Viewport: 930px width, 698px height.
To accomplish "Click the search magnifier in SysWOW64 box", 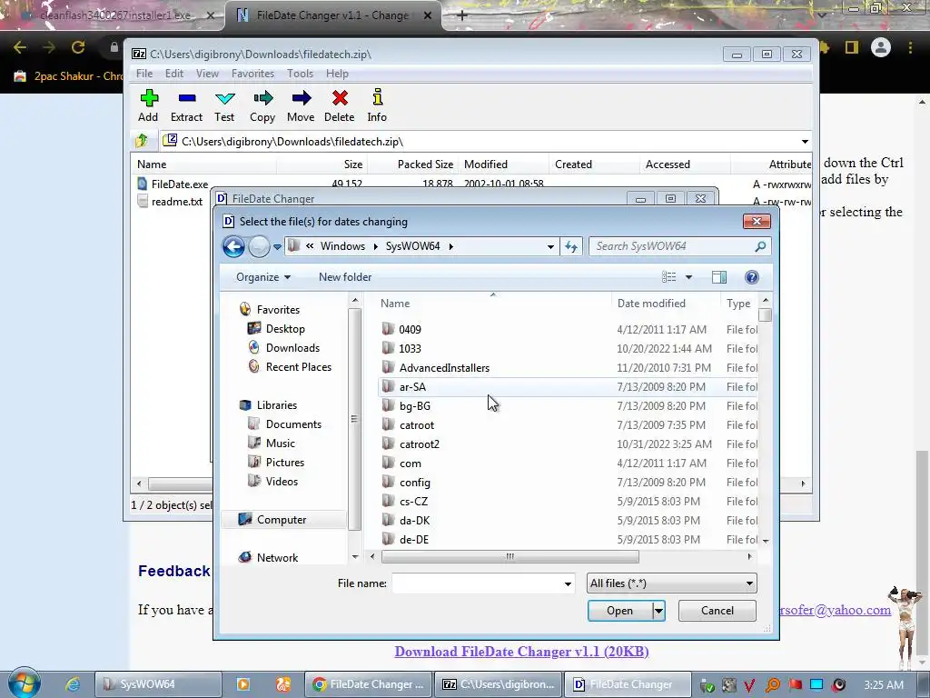I will [x=760, y=246].
